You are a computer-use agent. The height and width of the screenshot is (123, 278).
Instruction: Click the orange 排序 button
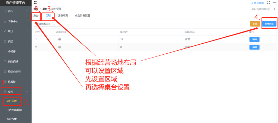(x=255, y=24)
